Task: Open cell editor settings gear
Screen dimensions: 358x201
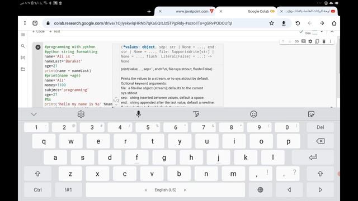Action: tap(310, 41)
